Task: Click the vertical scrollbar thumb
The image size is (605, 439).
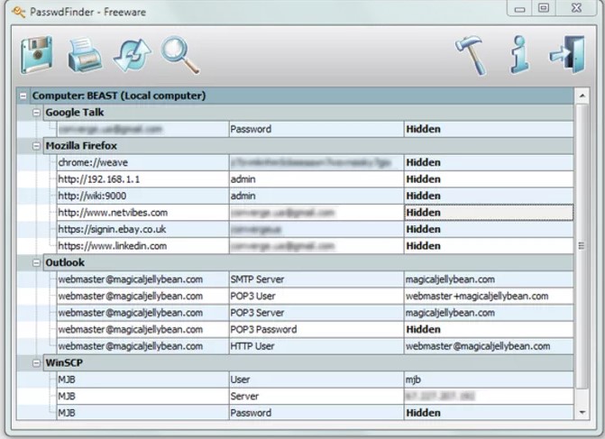Action: tap(582, 246)
